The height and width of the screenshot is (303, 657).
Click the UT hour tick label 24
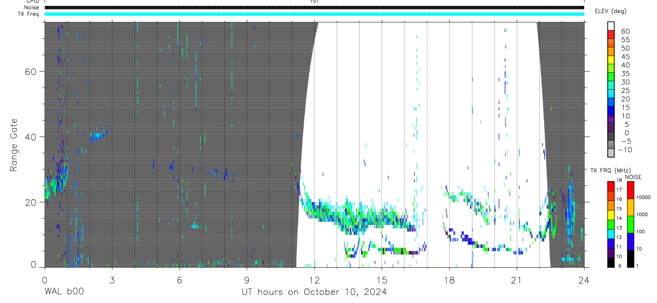click(x=584, y=281)
